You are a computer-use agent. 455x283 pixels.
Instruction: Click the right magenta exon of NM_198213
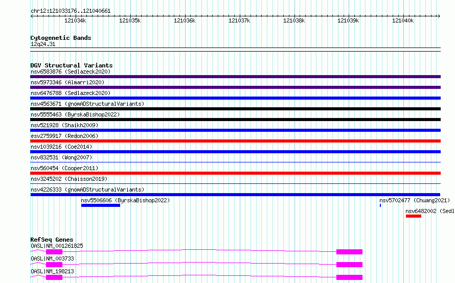click(x=349, y=277)
